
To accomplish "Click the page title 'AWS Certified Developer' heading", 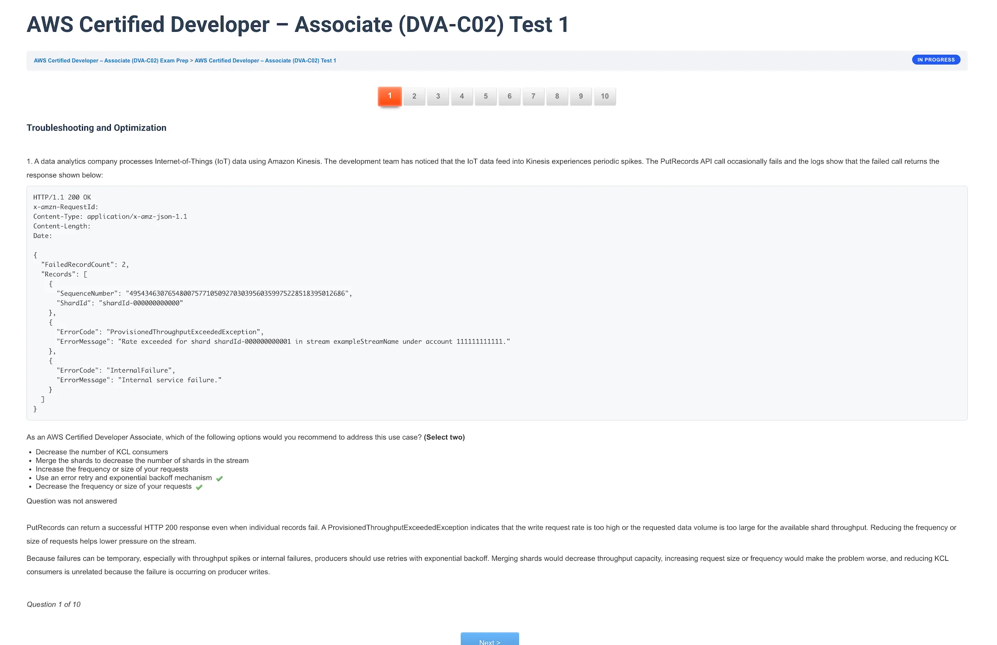I will (298, 25).
